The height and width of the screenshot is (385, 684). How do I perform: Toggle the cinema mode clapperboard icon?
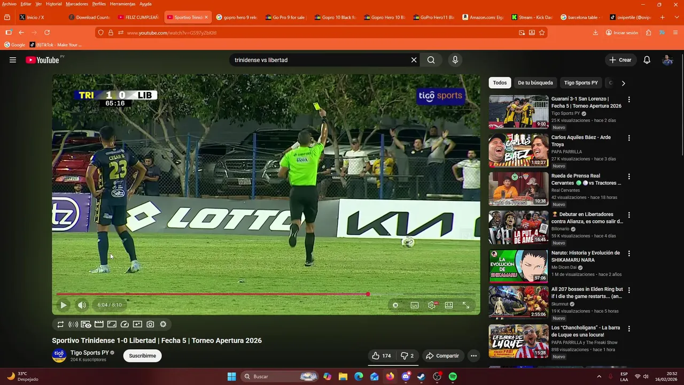[99, 324]
